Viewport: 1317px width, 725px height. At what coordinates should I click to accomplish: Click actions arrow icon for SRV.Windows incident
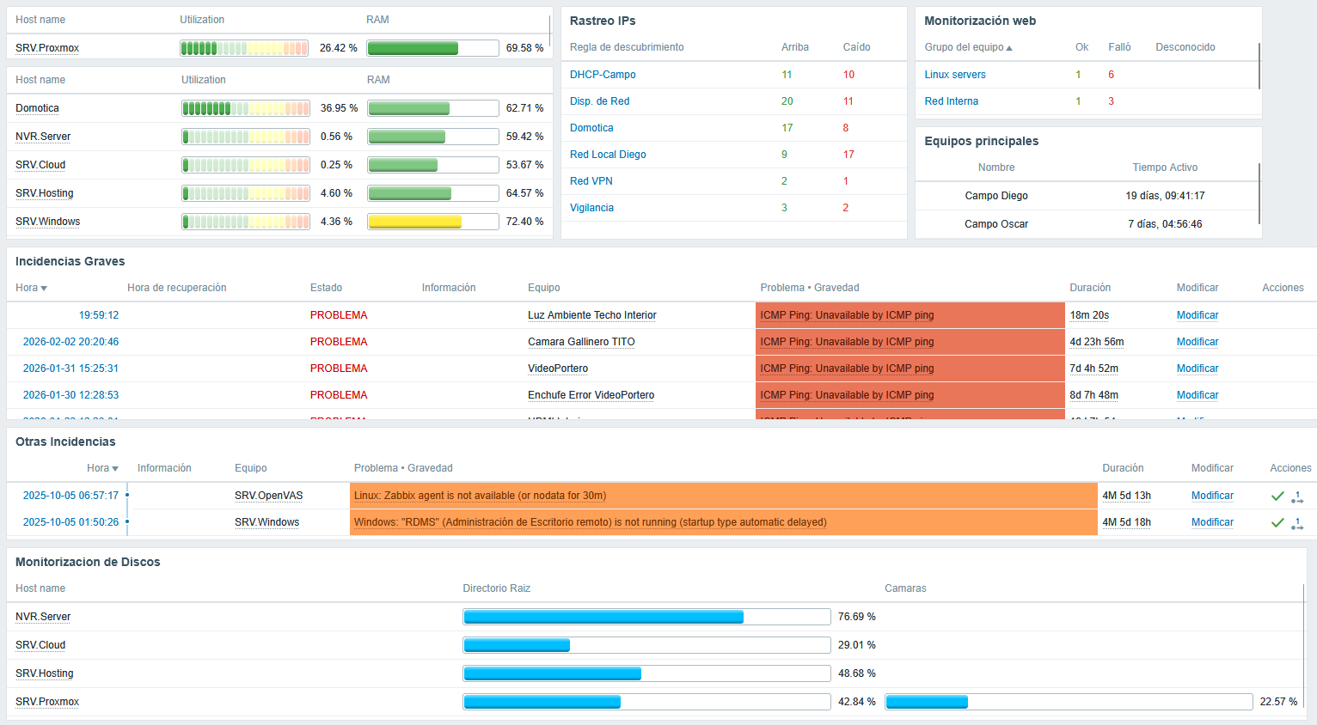1297,523
